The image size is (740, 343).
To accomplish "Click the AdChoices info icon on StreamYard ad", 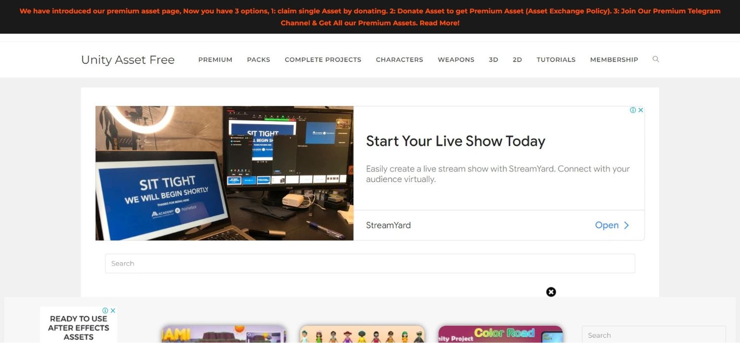I will tap(633, 110).
